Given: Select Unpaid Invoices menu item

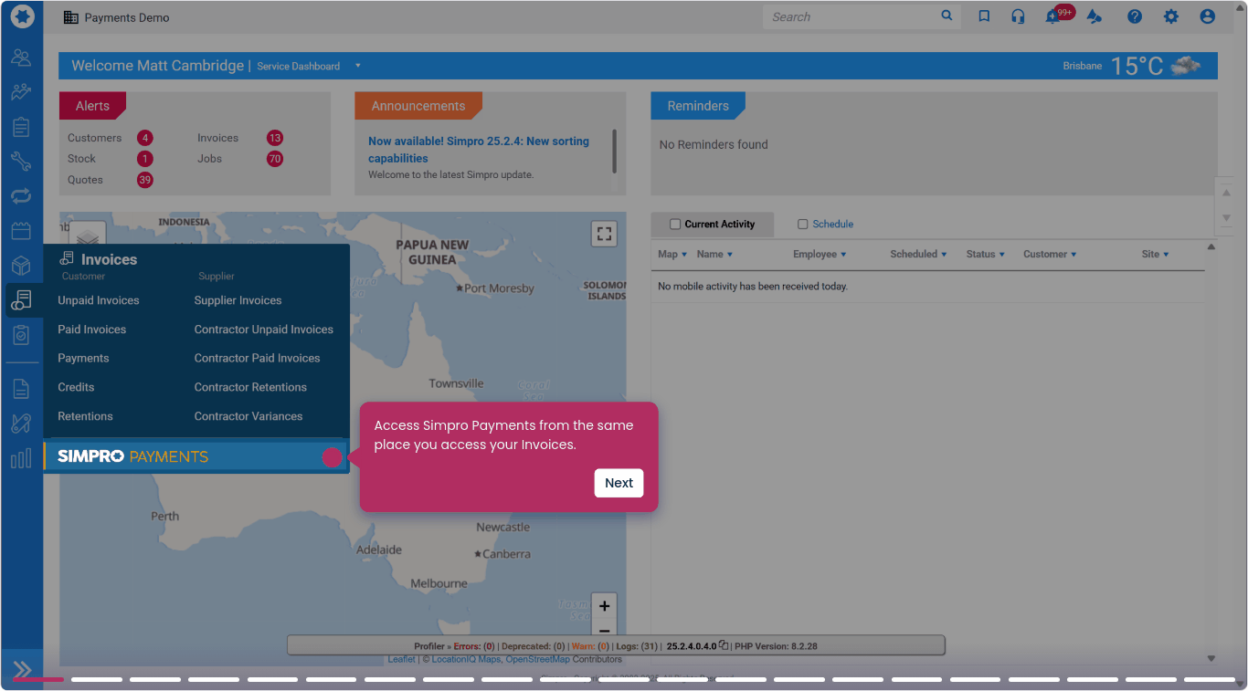Looking at the screenshot, I should tap(99, 300).
